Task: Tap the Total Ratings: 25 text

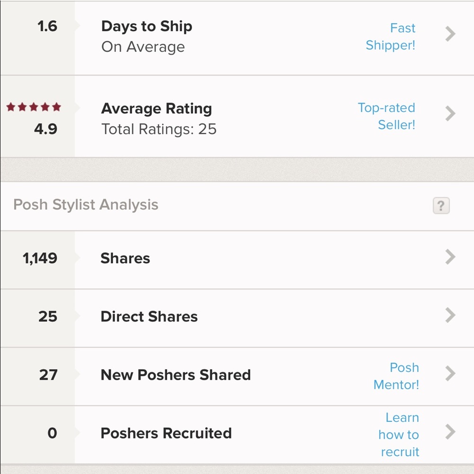Action: pyautogui.click(x=159, y=129)
